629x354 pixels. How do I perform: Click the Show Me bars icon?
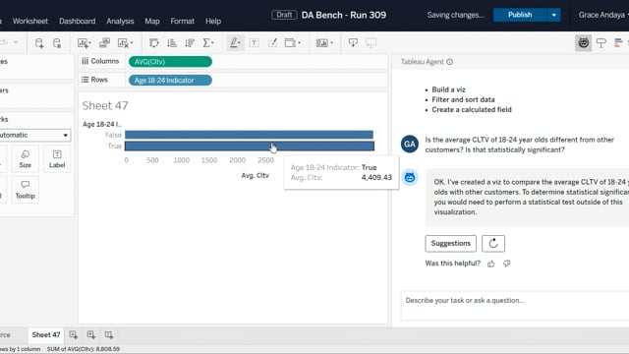click(618, 43)
